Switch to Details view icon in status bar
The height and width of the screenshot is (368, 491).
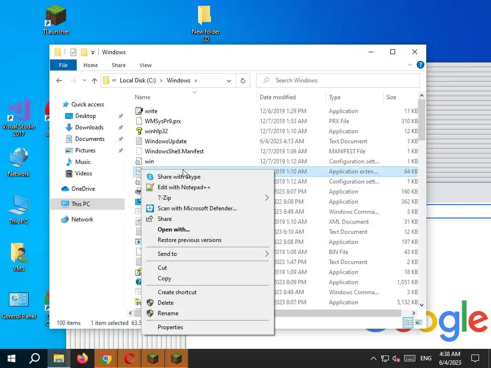click(x=408, y=322)
